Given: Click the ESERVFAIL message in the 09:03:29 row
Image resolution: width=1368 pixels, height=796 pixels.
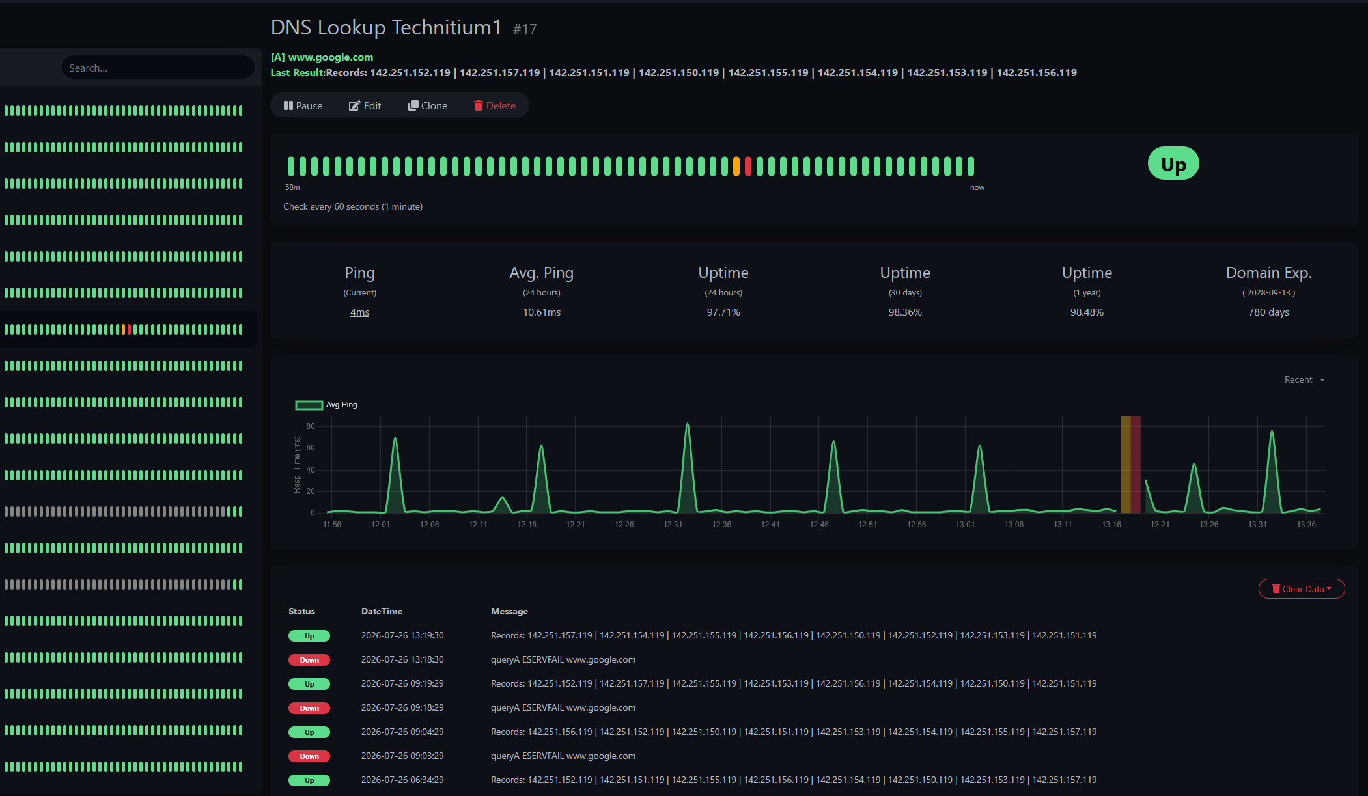Looking at the screenshot, I should 563,756.
